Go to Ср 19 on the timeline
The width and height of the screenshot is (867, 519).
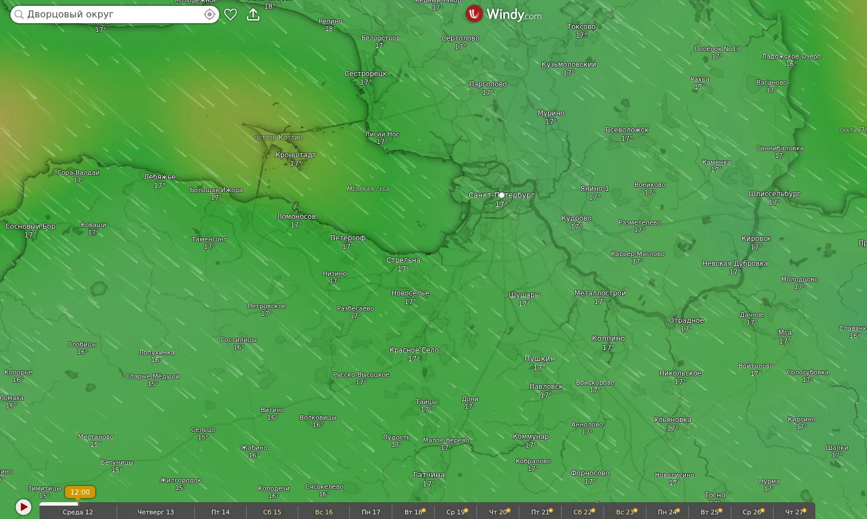456,512
